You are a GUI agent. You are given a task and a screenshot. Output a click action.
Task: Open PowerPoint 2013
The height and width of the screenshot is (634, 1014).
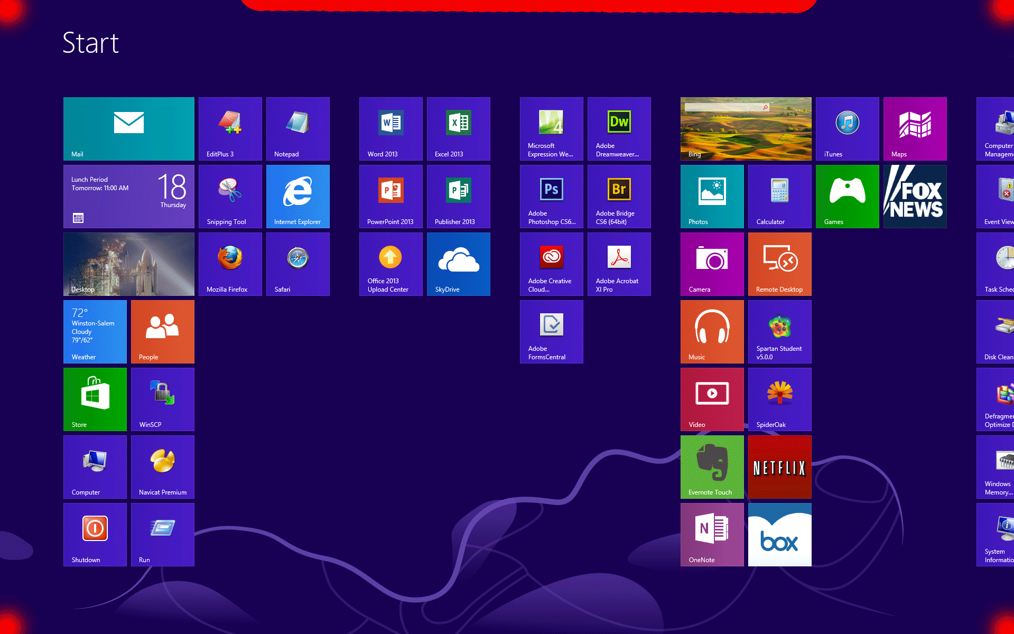pos(391,197)
